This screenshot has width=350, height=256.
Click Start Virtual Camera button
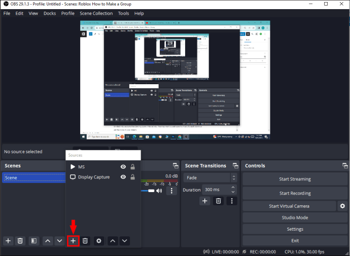pos(289,206)
